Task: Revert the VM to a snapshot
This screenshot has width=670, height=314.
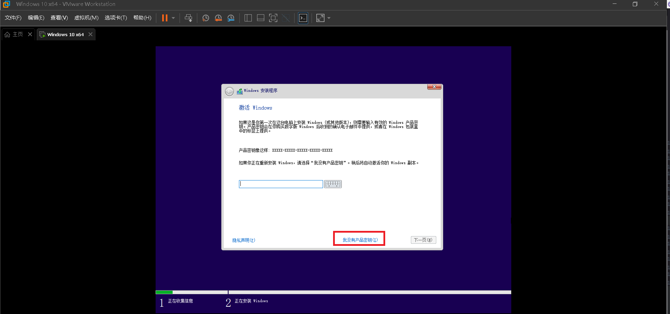Action: point(218,18)
